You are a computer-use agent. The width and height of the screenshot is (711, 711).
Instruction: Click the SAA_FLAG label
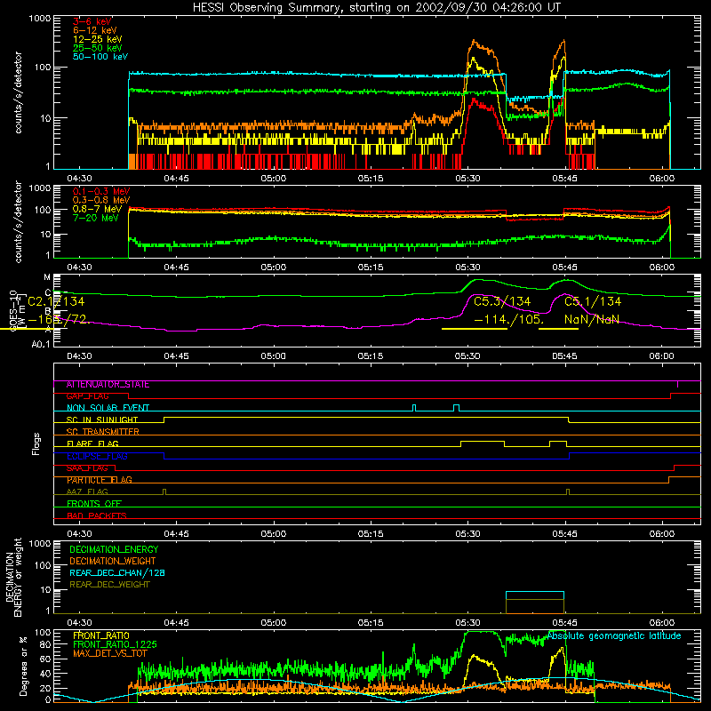pyautogui.click(x=87, y=468)
